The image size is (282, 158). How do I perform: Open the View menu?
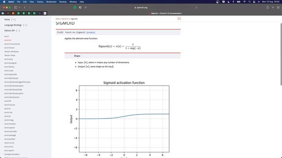32,2
